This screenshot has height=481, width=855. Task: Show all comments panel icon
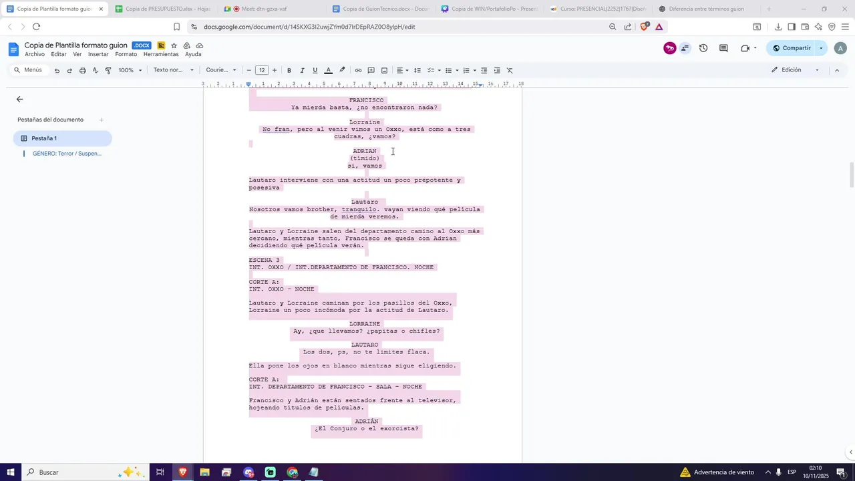pos(723,48)
